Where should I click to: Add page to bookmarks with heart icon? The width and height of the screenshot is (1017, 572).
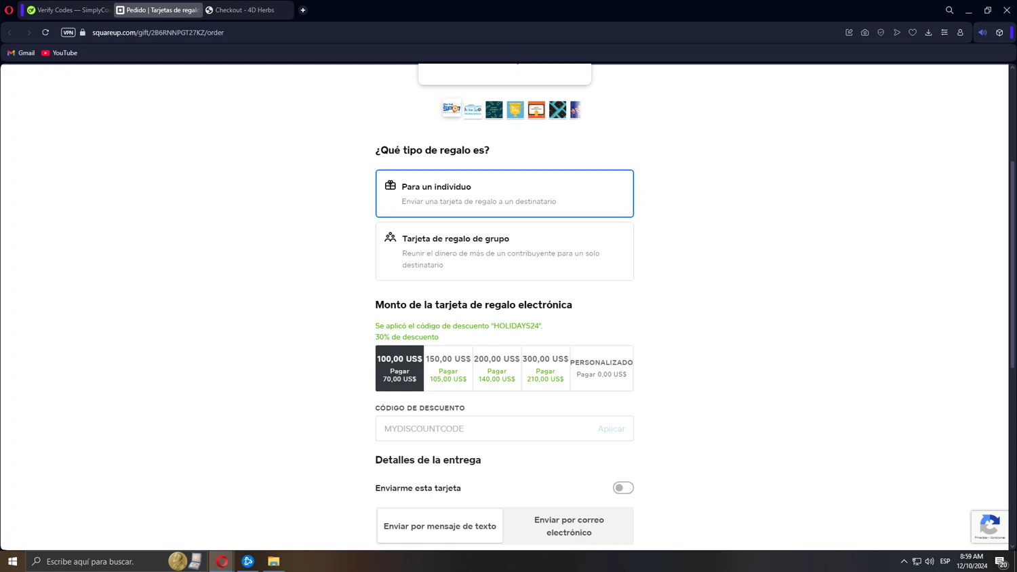pyautogui.click(x=913, y=33)
